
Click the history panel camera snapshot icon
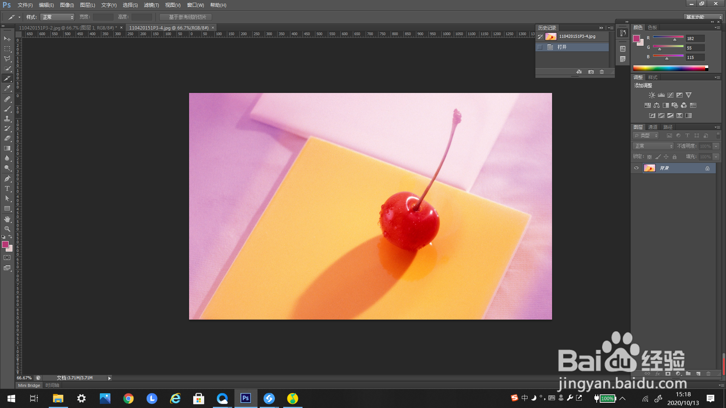point(591,72)
